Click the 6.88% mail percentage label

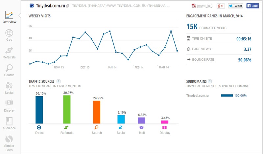(x=142, y=115)
